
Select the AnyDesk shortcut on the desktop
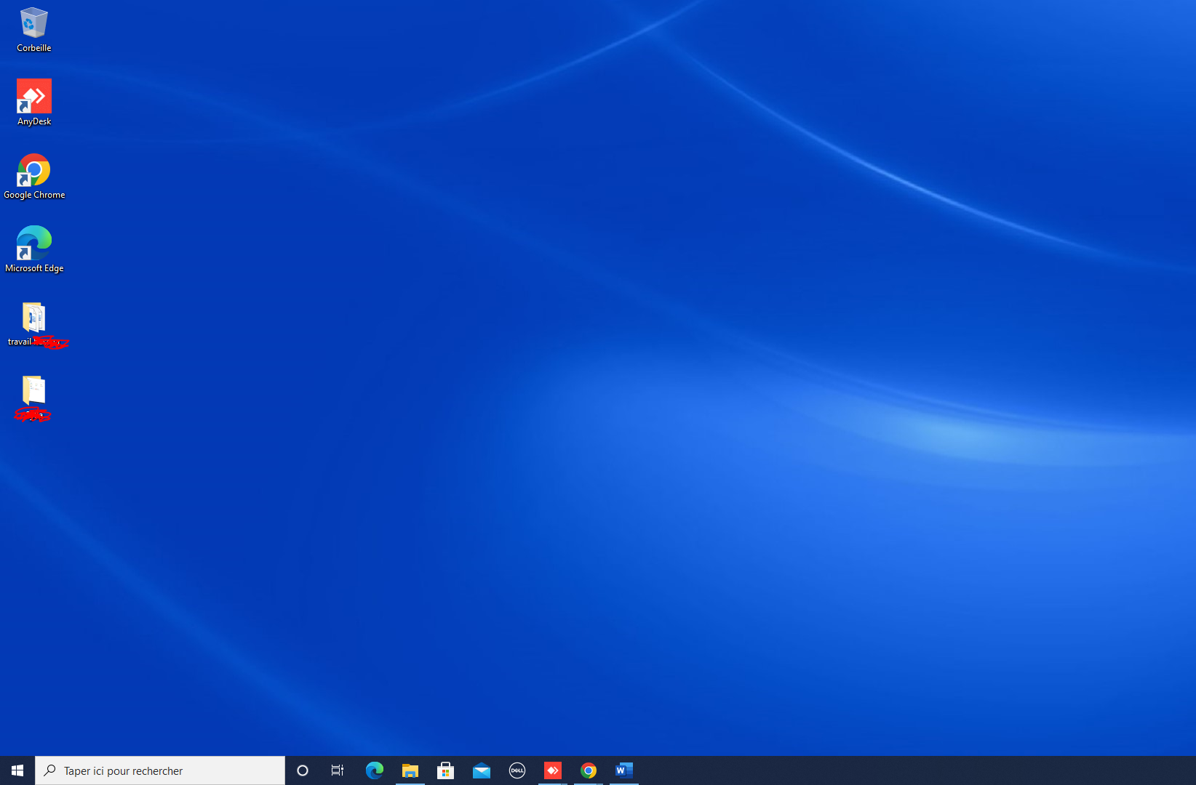tap(33, 97)
